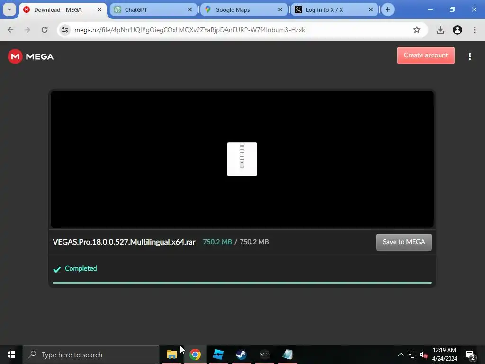Bookmark this page with the star icon
This screenshot has width=485, height=364.
click(x=417, y=30)
